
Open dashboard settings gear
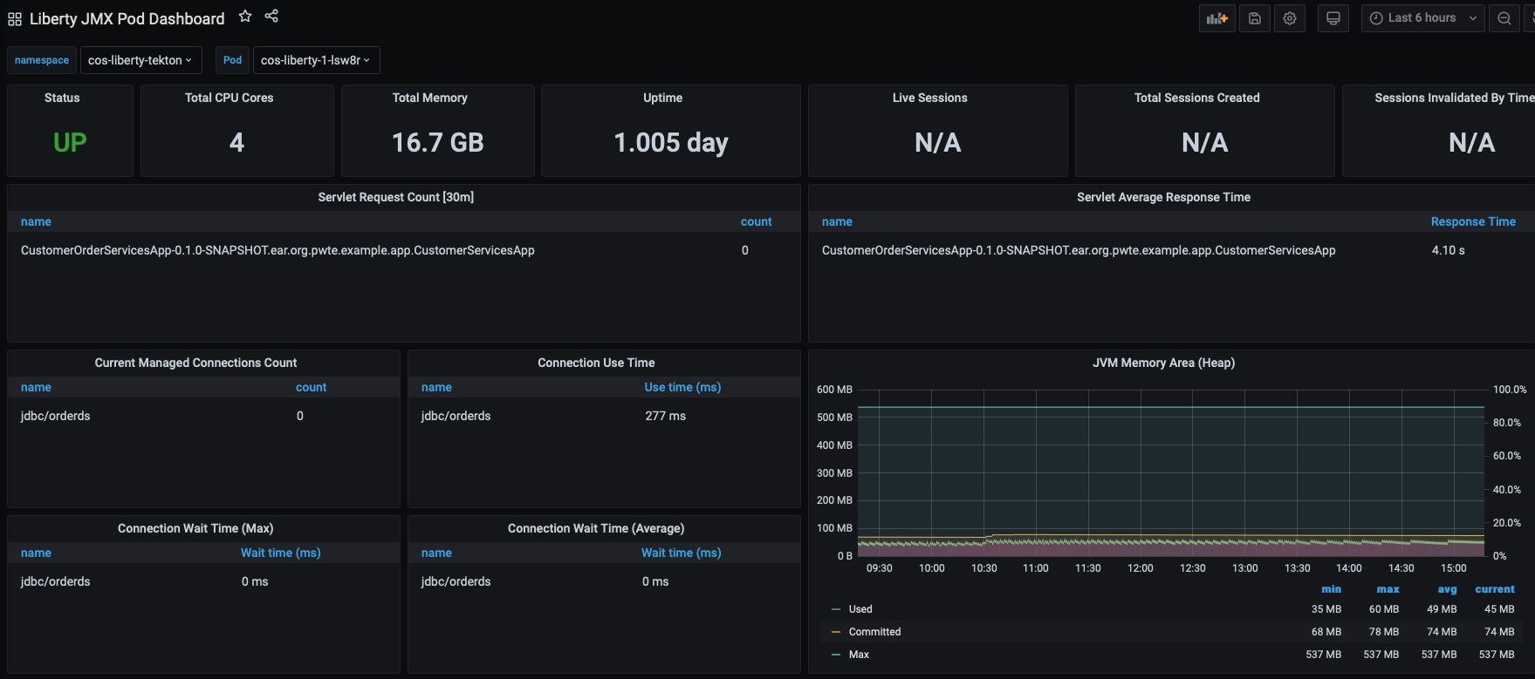(1290, 18)
